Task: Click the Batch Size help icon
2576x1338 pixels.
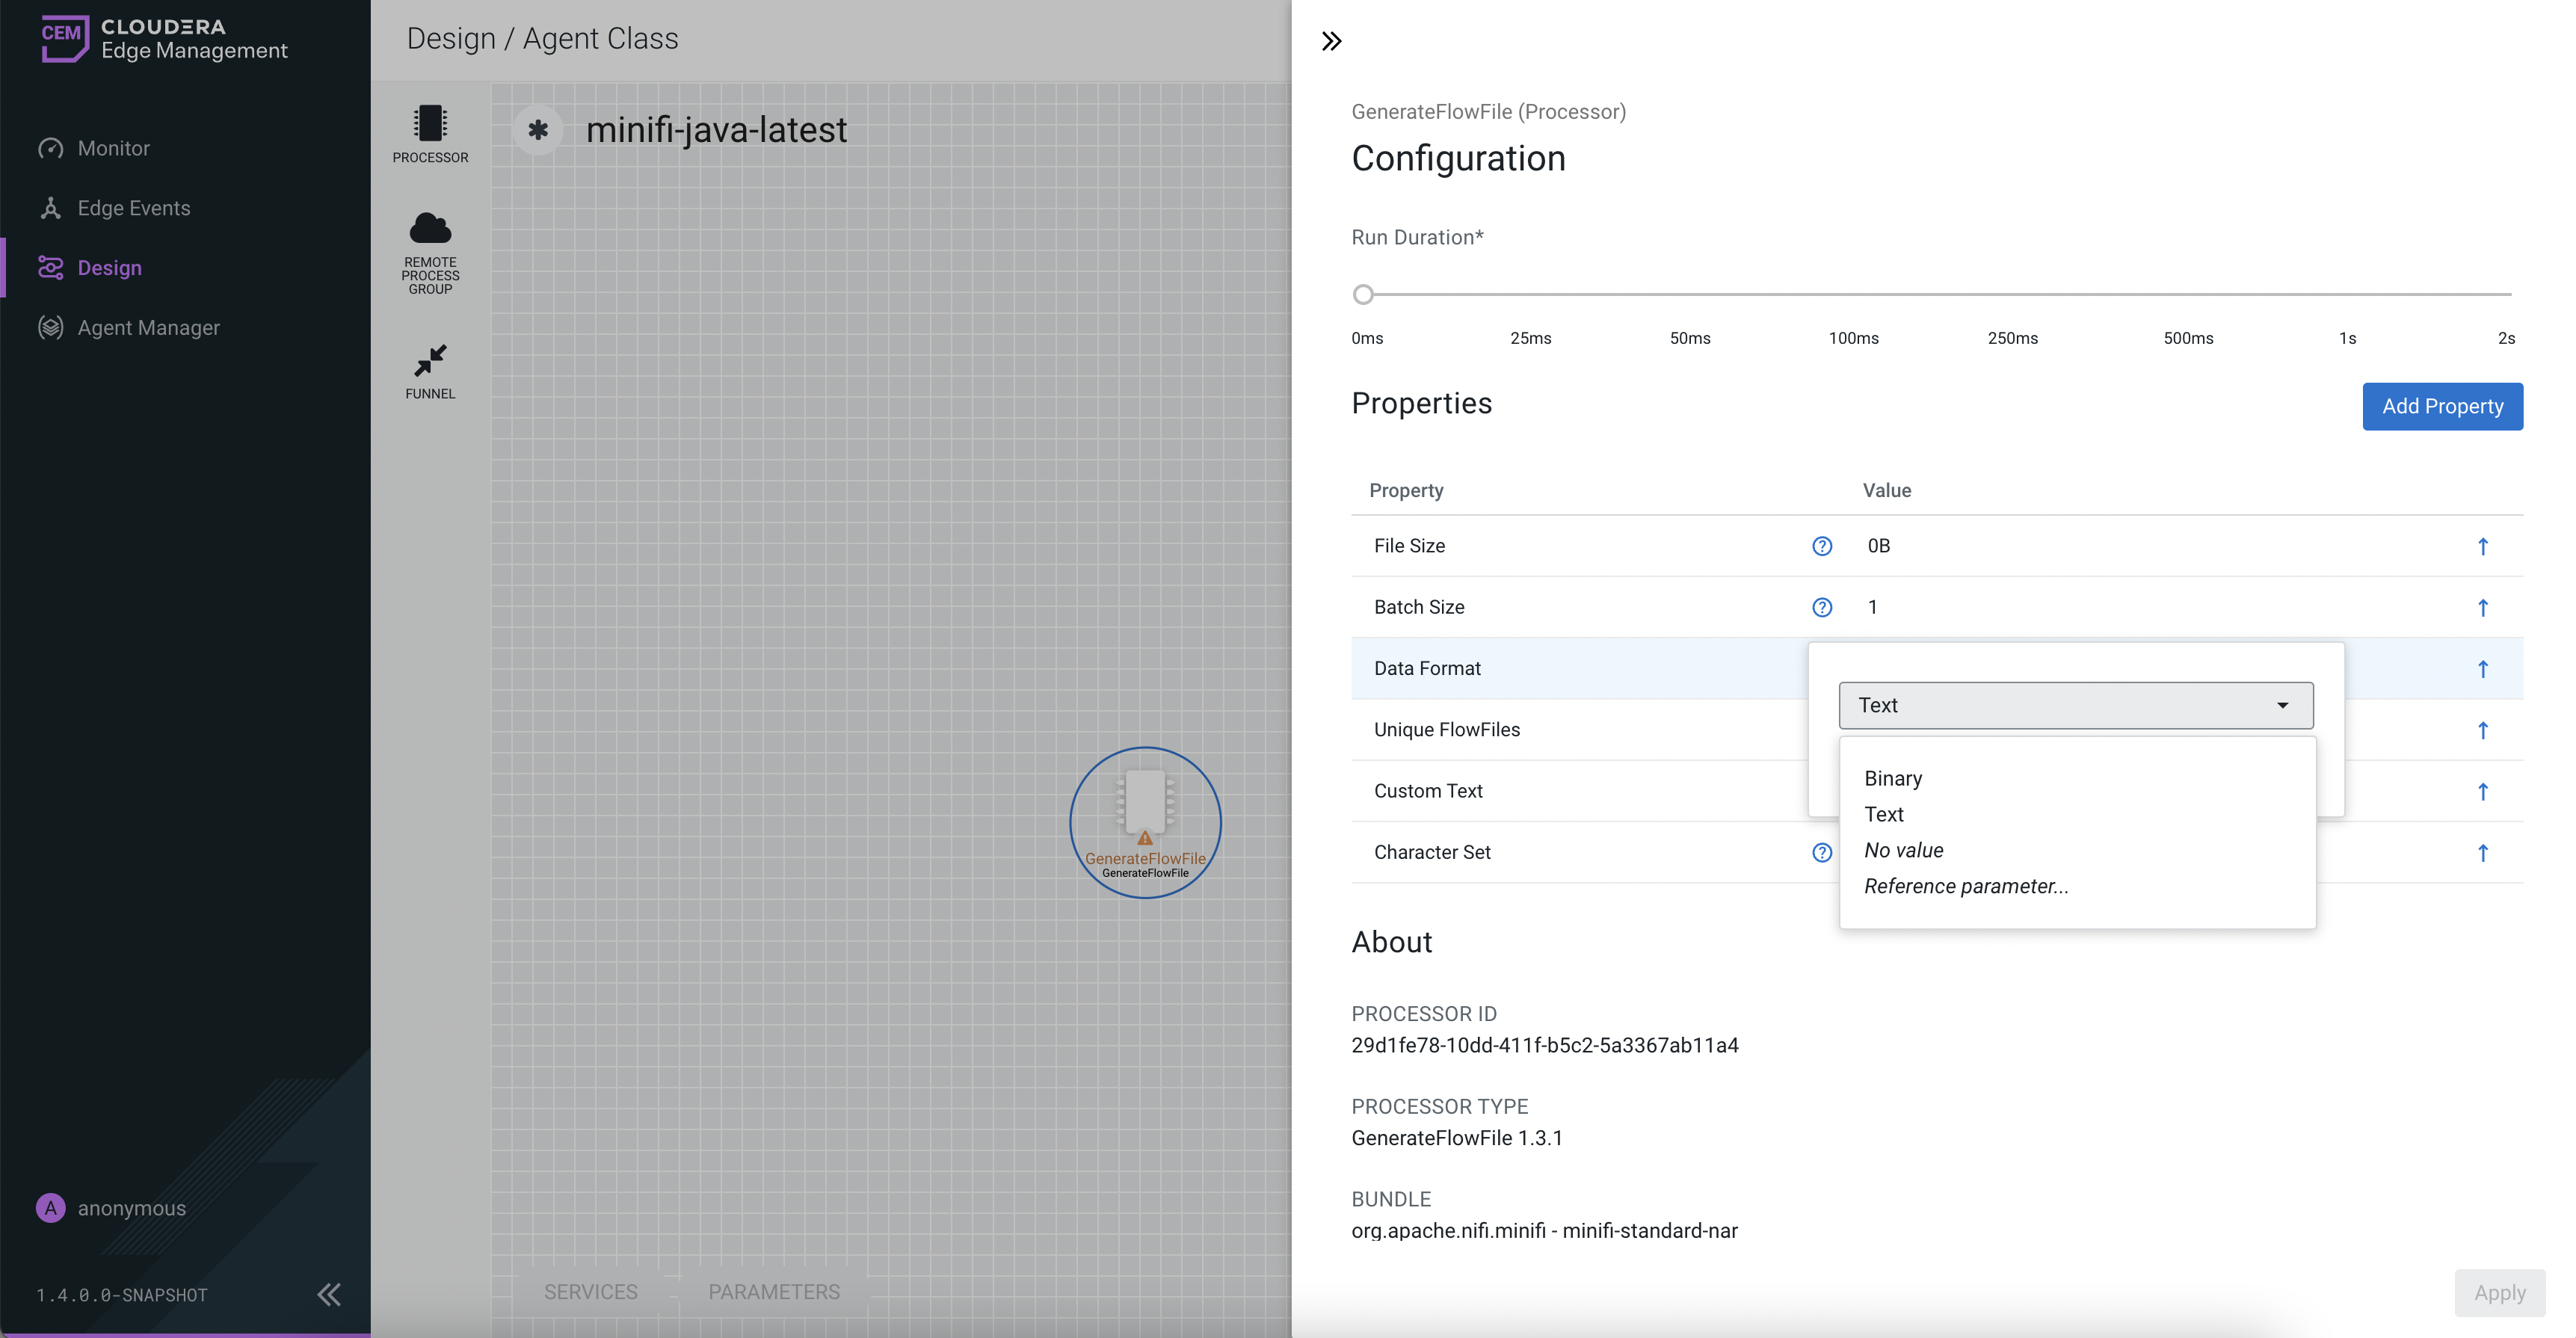Action: [1822, 607]
